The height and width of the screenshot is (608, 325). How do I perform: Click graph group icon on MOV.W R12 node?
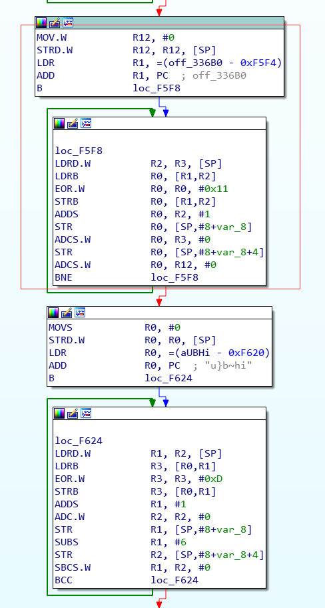coord(68,23)
